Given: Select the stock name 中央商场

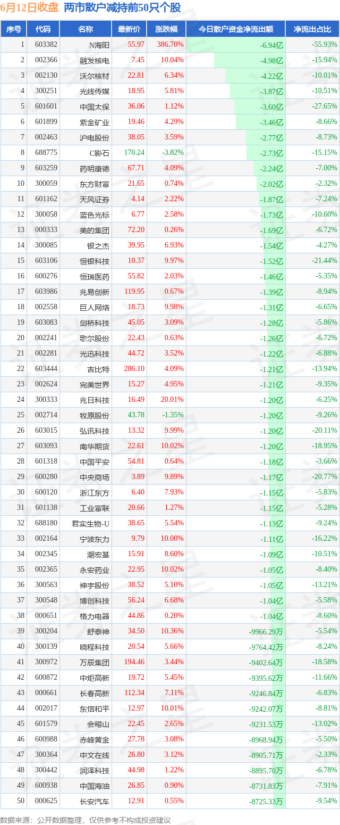Looking at the screenshot, I should pyautogui.click(x=95, y=477).
